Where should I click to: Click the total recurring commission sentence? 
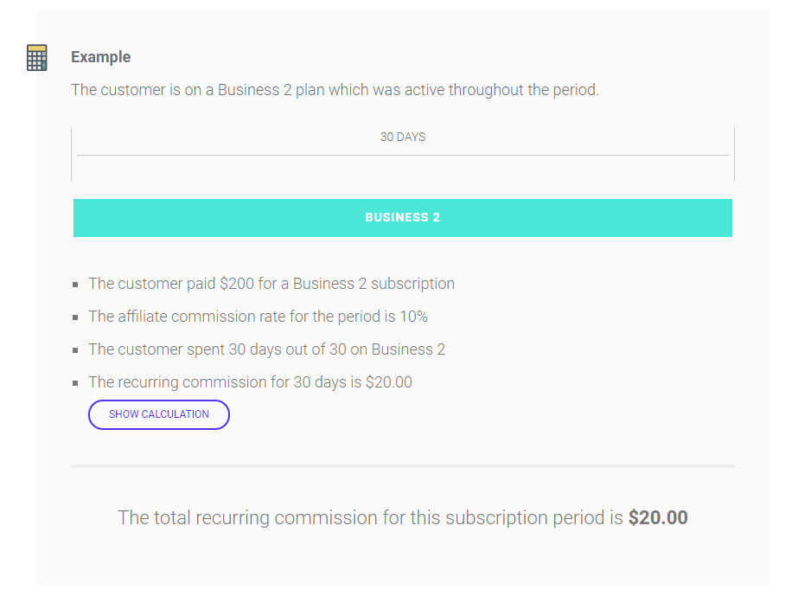[370, 518]
